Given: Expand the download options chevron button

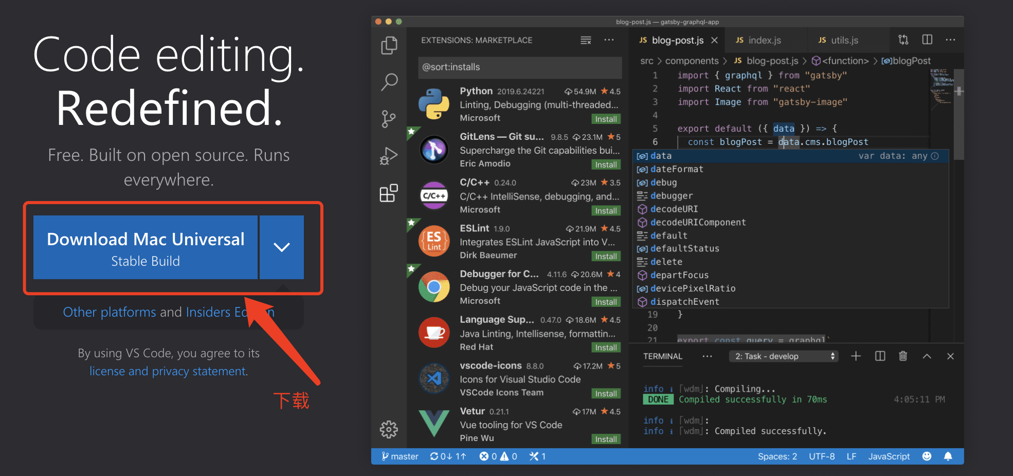Looking at the screenshot, I should coord(282,247).
